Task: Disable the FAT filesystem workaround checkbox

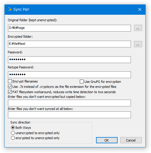Action: tap(10, 92)
